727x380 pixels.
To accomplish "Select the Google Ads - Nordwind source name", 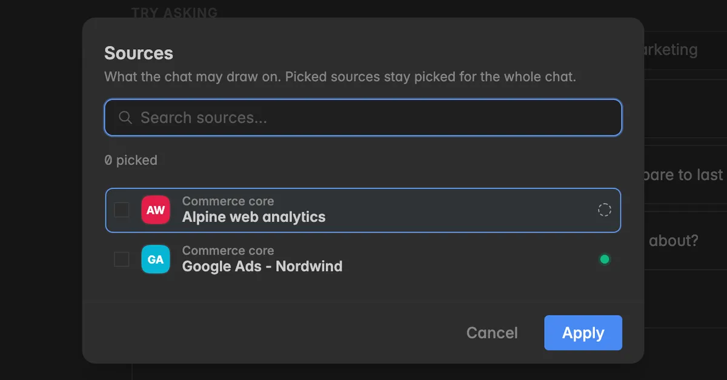I will [x=262, y=266].
